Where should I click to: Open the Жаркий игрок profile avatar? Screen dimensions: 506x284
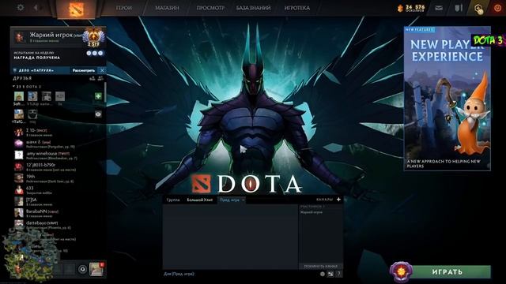tap(20, 37)
